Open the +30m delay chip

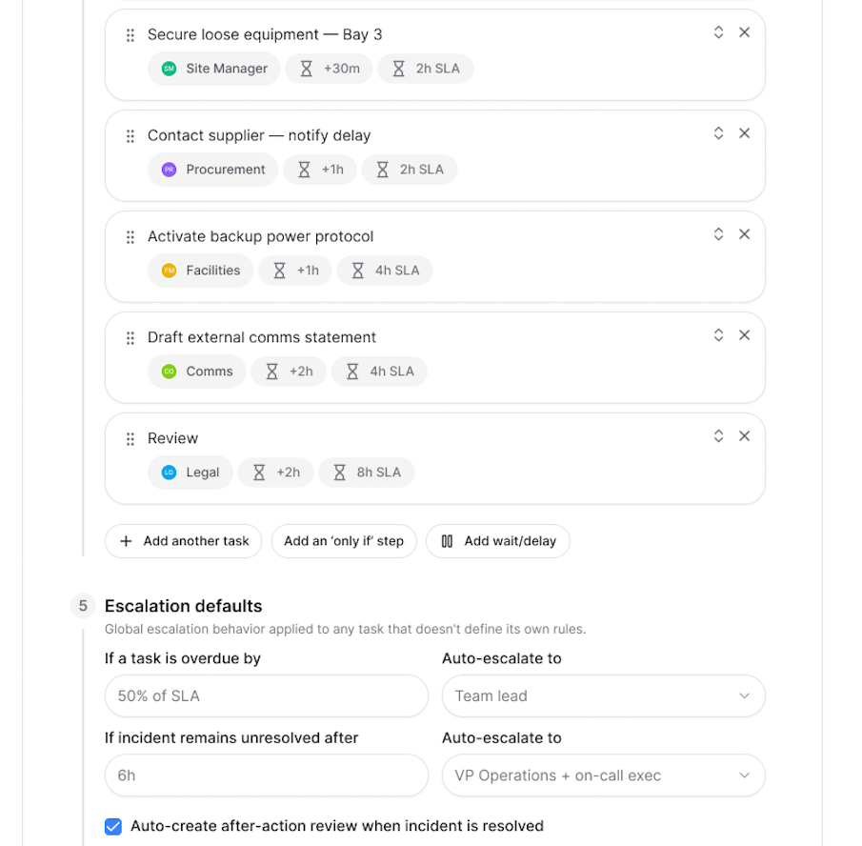(x=330, y=69)
